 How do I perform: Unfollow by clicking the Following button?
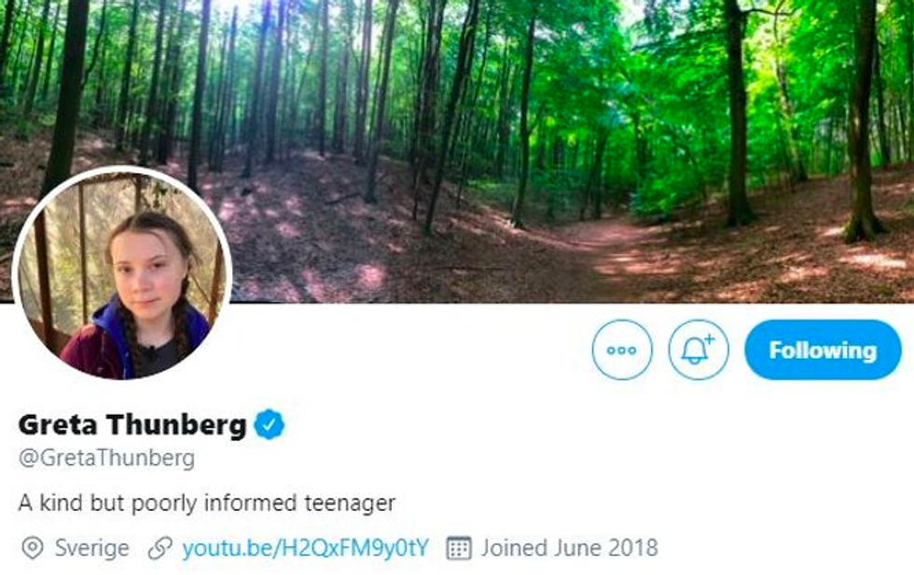pos(823,350)
